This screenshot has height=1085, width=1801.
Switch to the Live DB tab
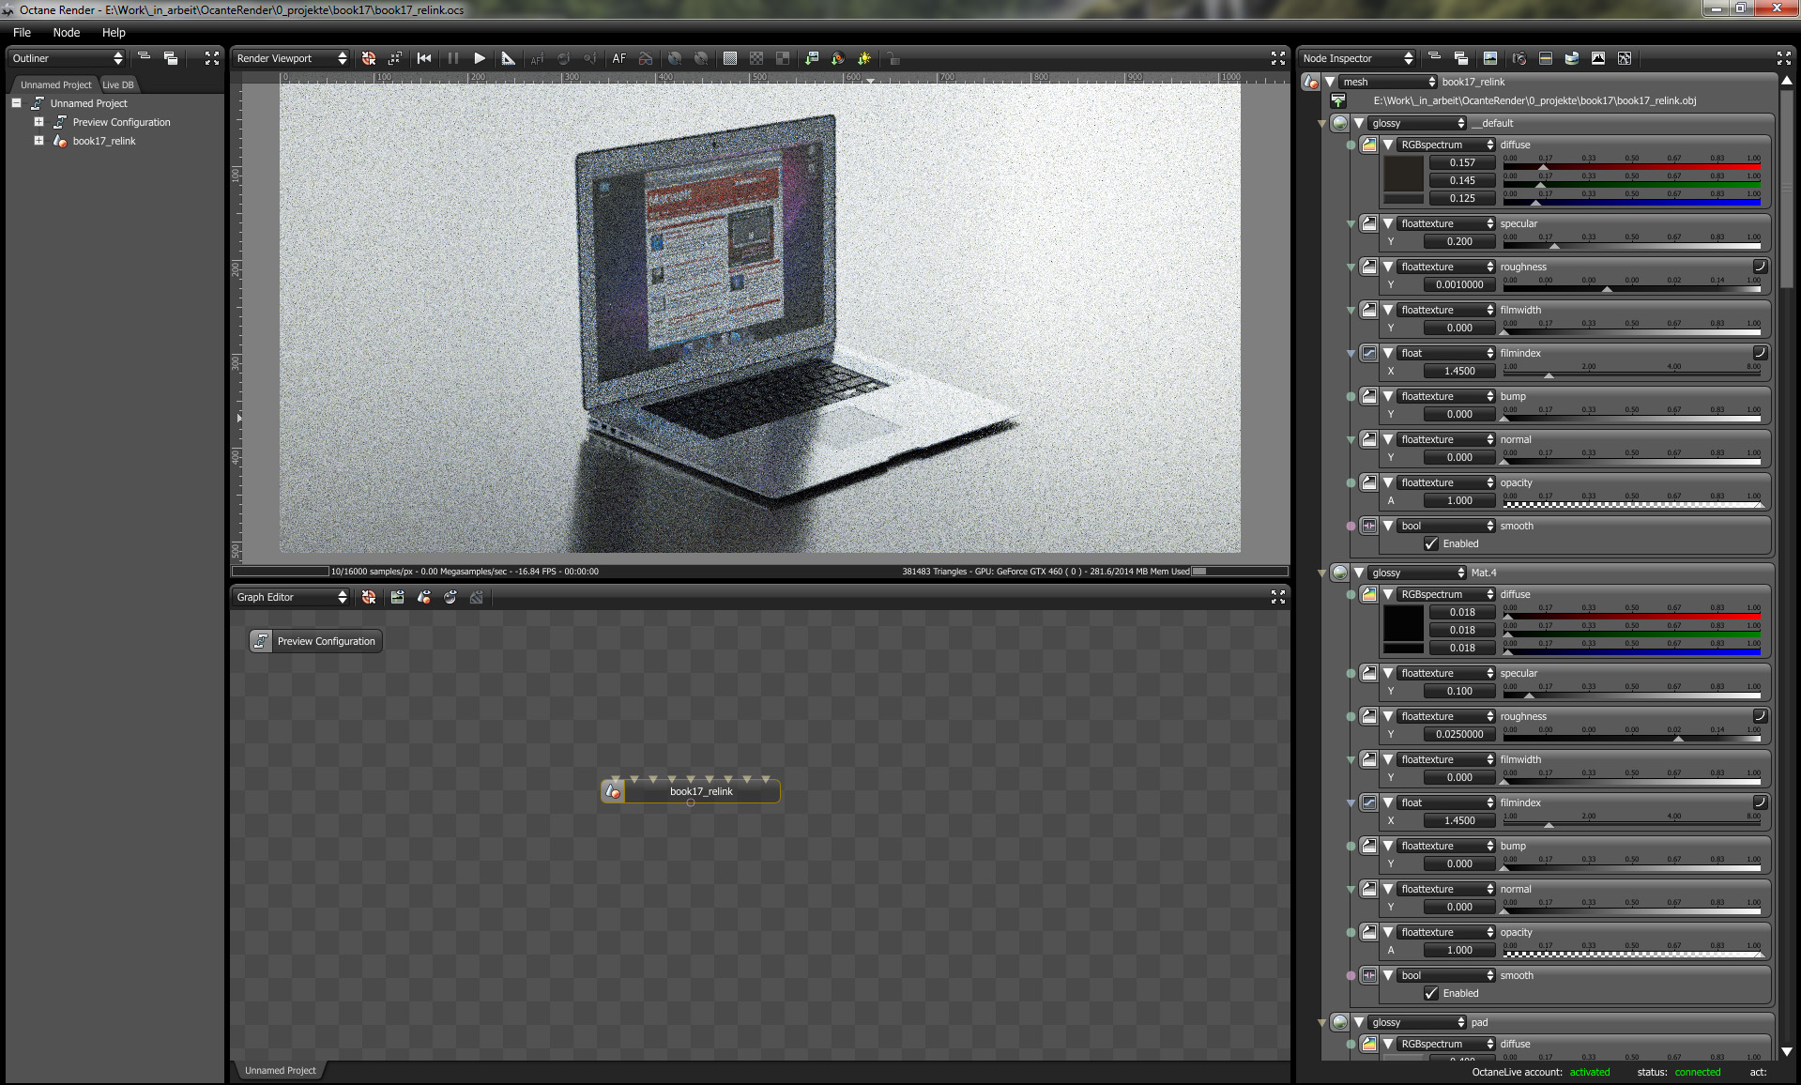coord(118,84)
